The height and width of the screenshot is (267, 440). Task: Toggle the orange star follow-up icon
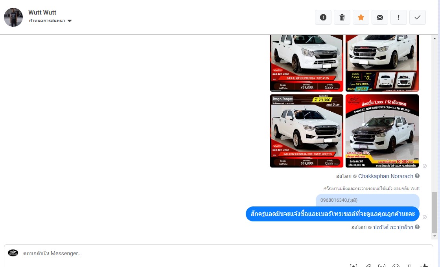[361, 17]
